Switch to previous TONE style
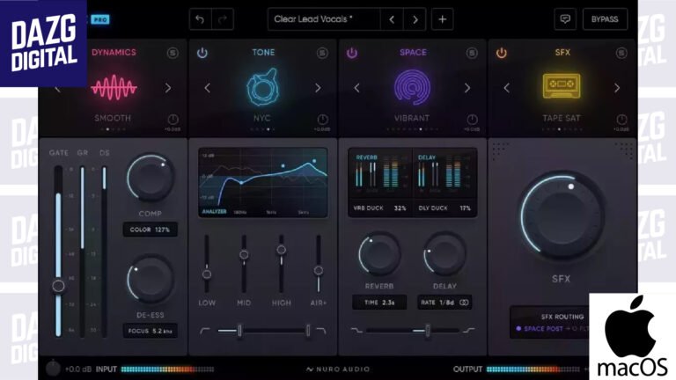 coord(208,88)
